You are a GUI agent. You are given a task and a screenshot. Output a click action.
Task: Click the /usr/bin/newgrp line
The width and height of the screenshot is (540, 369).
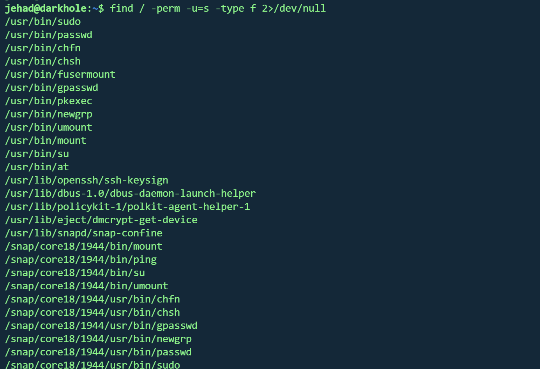pos(49,114)
